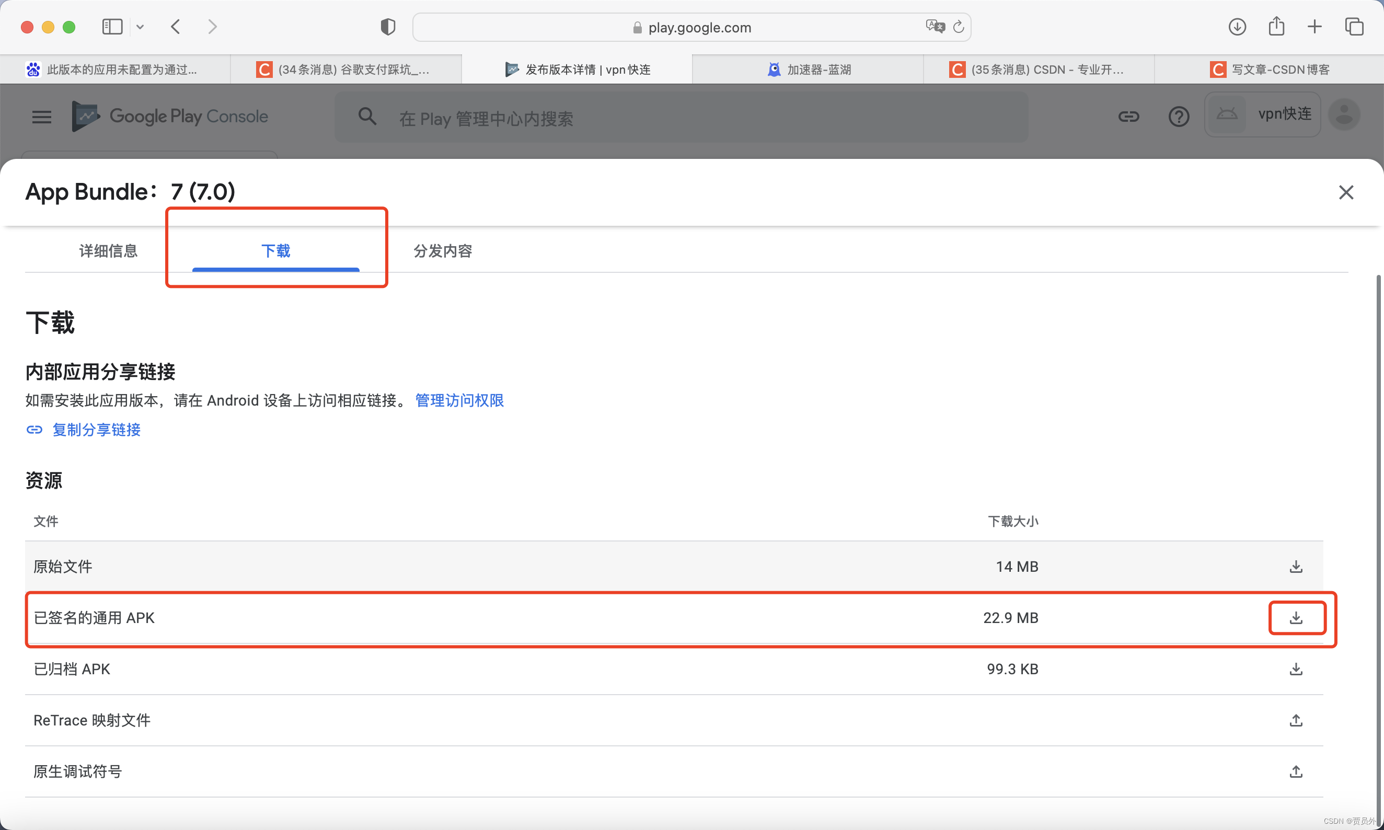Open a new Safari tab

point(1314,26)
